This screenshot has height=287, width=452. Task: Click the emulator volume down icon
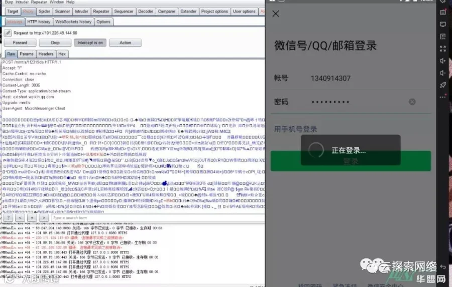coord(443,73)
